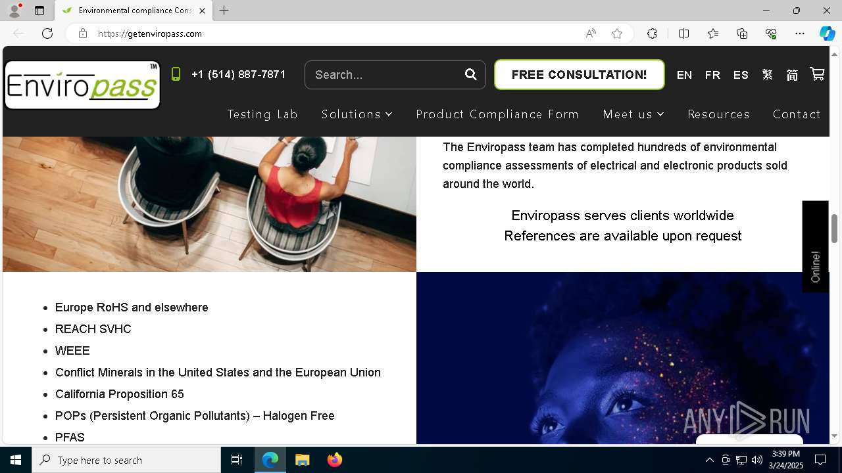Click the browser refresh icon

coord(47,34)
